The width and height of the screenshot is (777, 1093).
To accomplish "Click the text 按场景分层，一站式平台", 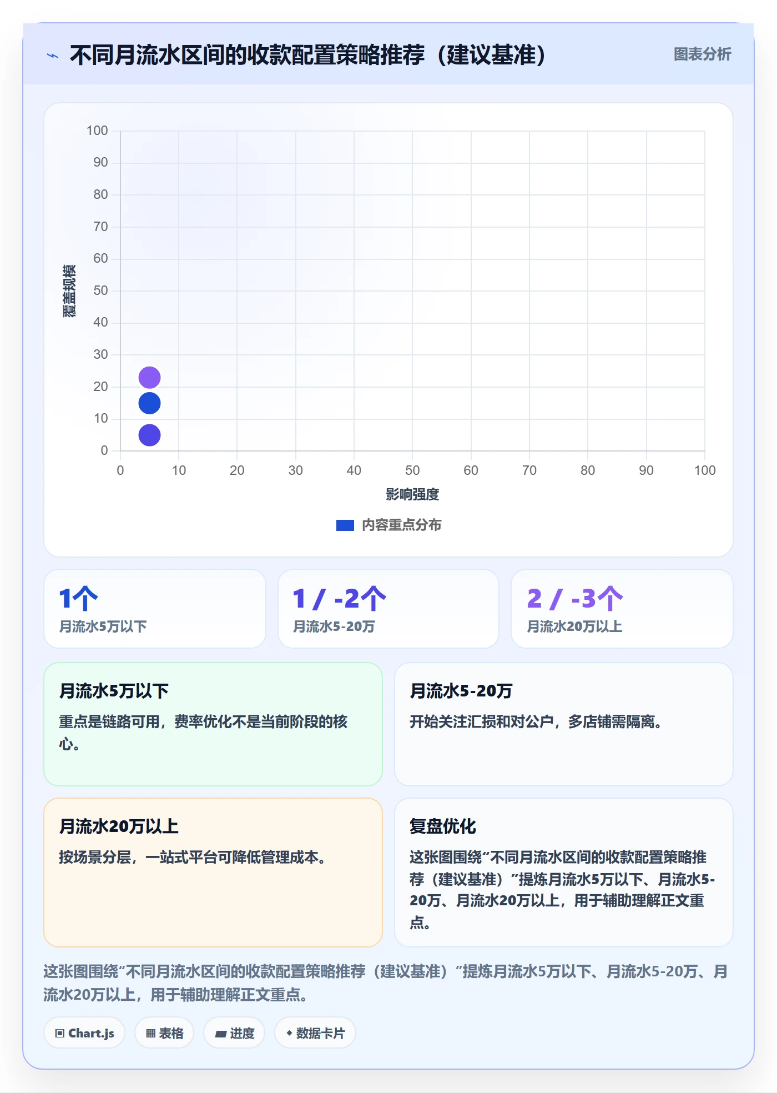I will pos(138,857).
